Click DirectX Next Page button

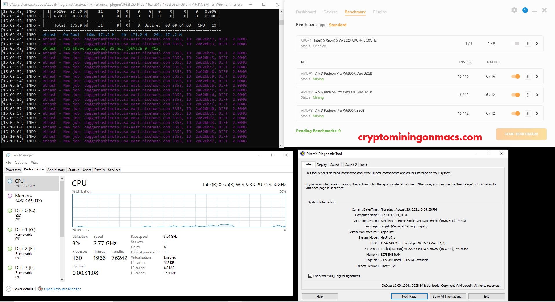coord(409,297)
